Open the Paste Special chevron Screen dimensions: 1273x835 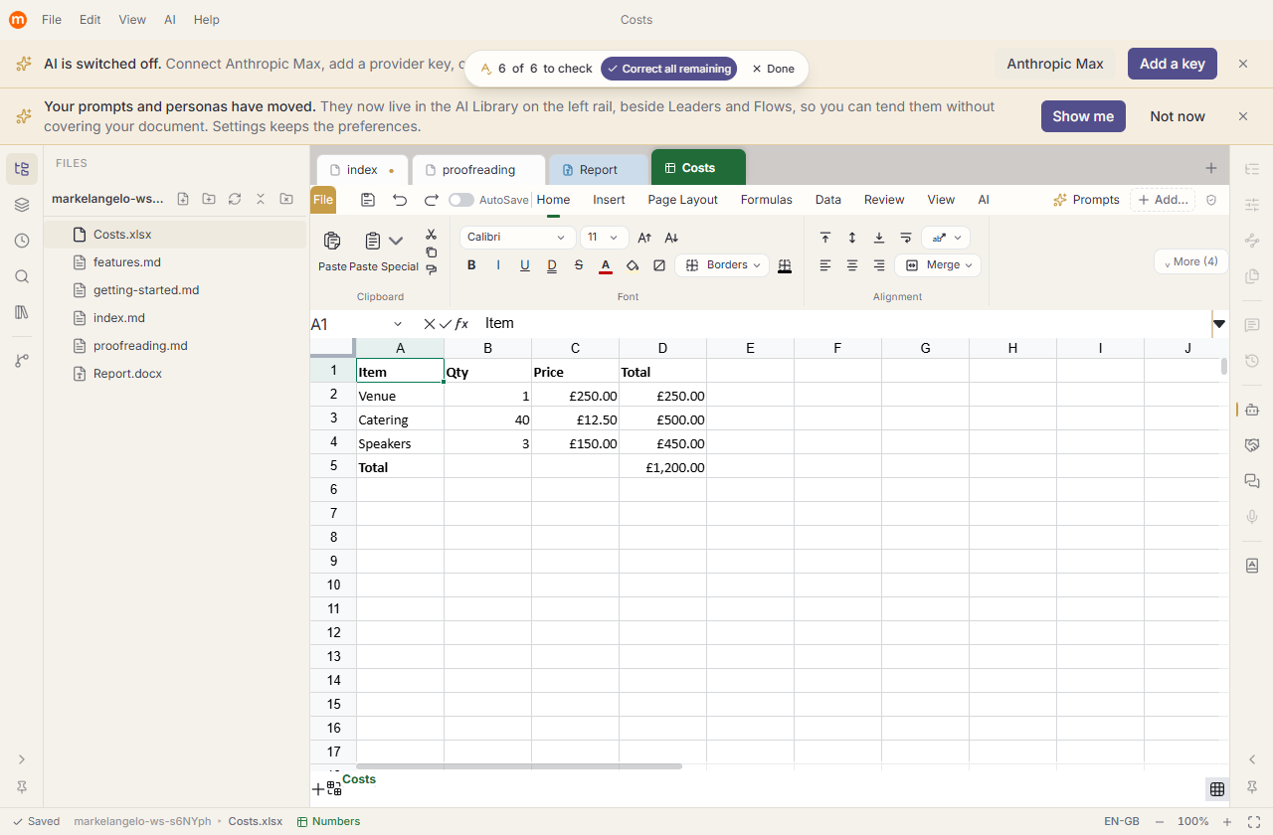396,241
